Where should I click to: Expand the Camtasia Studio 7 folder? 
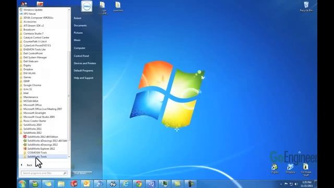(33, 33)
